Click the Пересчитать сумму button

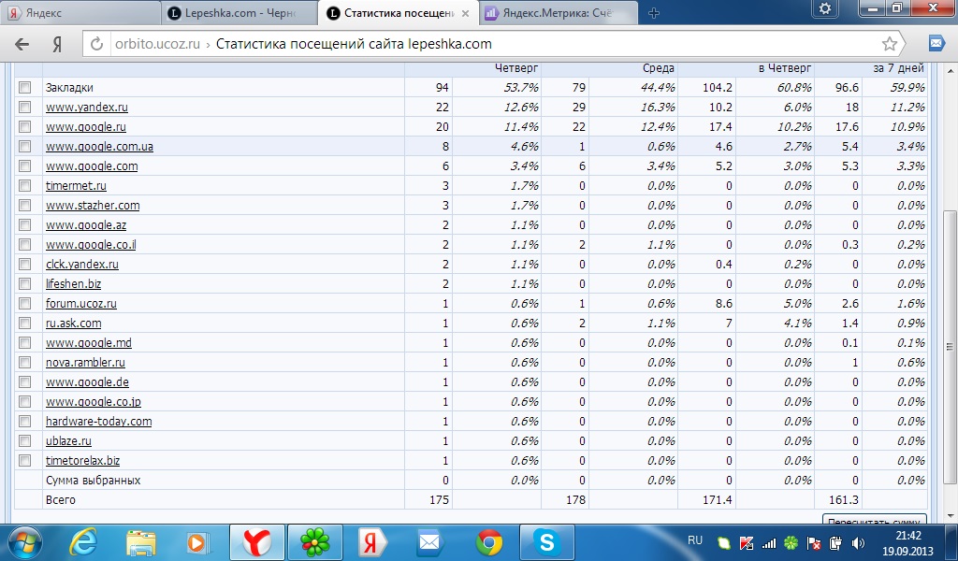875,520
